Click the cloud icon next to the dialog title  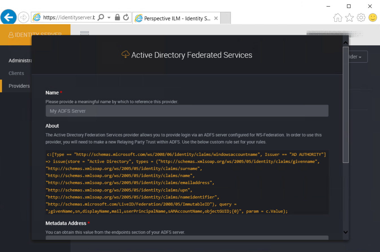[125, 54]
